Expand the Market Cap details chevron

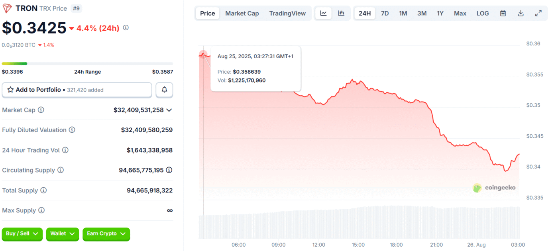(169, 110)
